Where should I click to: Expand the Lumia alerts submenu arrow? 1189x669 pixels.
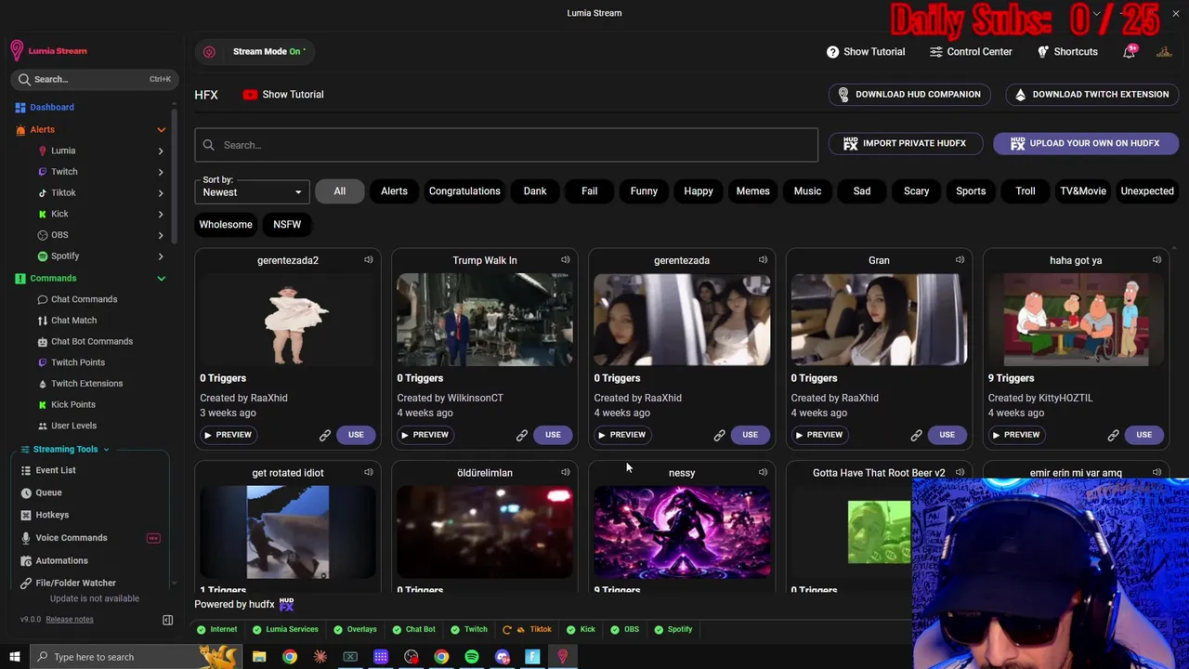pos(161,151)
